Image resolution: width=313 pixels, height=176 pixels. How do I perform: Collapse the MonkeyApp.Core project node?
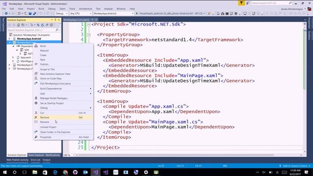[9, 43]
